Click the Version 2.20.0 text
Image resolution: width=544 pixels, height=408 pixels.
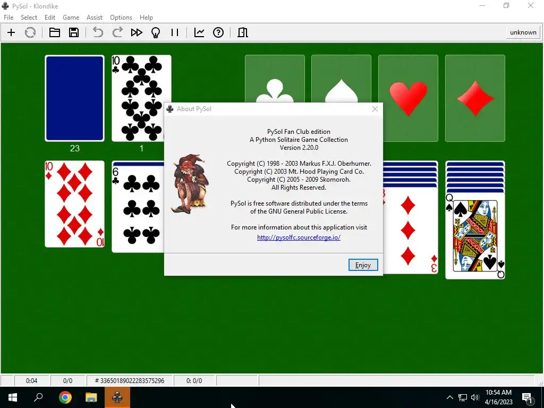(x=299, y=148)
